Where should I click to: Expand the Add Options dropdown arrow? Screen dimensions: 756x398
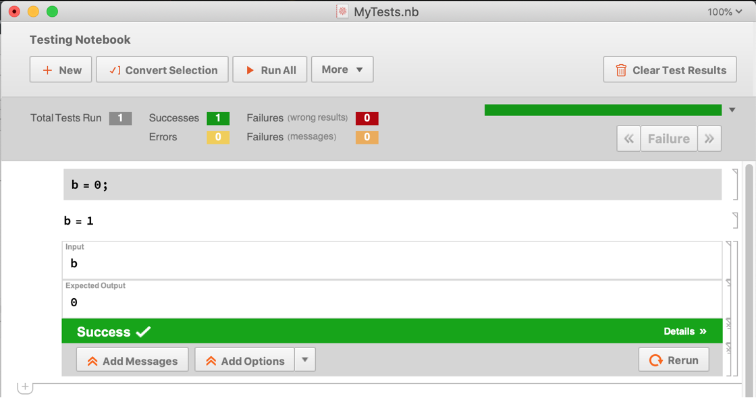[x=305, y=360]
